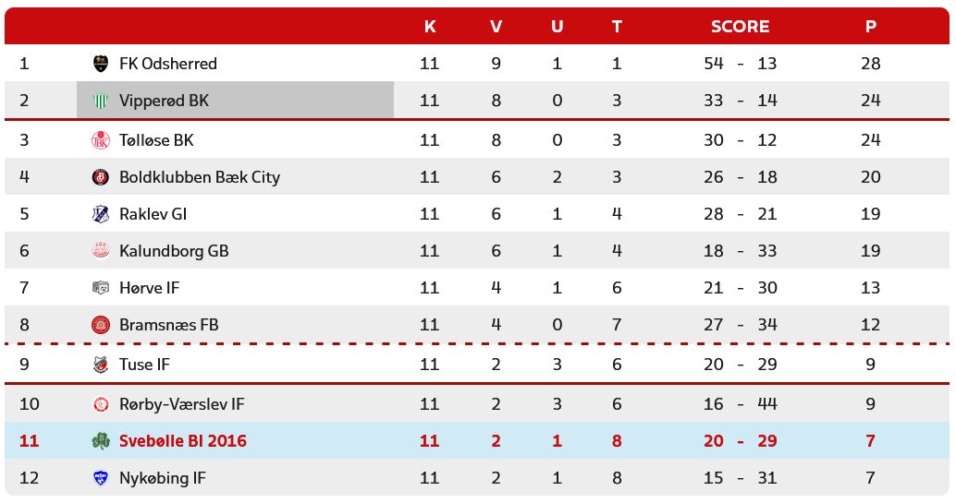Viewport: 956px width, 503px height.
Task: Click the P points column header
Action: pyautogui.click(x=870, y=27)
